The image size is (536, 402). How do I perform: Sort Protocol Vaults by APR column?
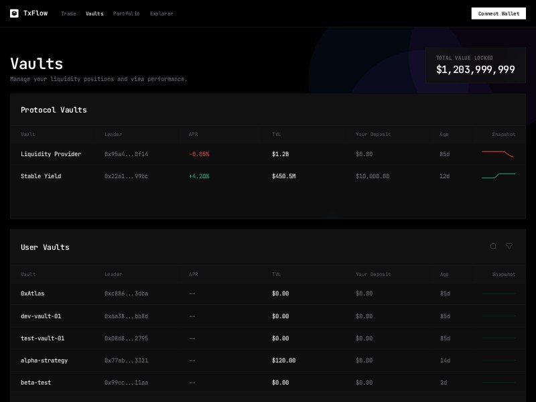[194, 134]
